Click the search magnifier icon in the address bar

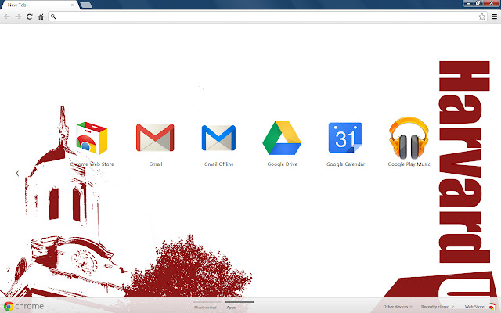pos(53,16)
